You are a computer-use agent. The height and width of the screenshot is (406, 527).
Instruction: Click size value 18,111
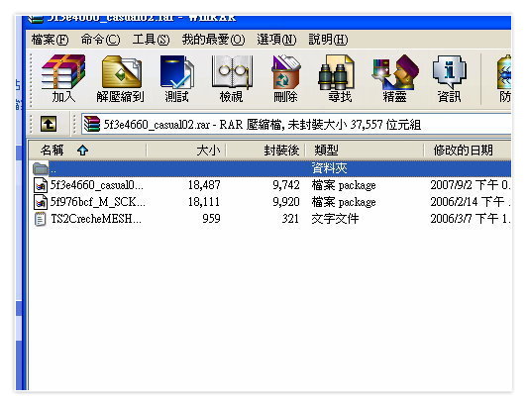204,202
